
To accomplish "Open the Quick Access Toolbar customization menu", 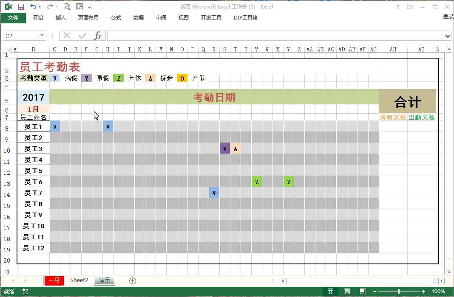I will (x=90, y=7).
